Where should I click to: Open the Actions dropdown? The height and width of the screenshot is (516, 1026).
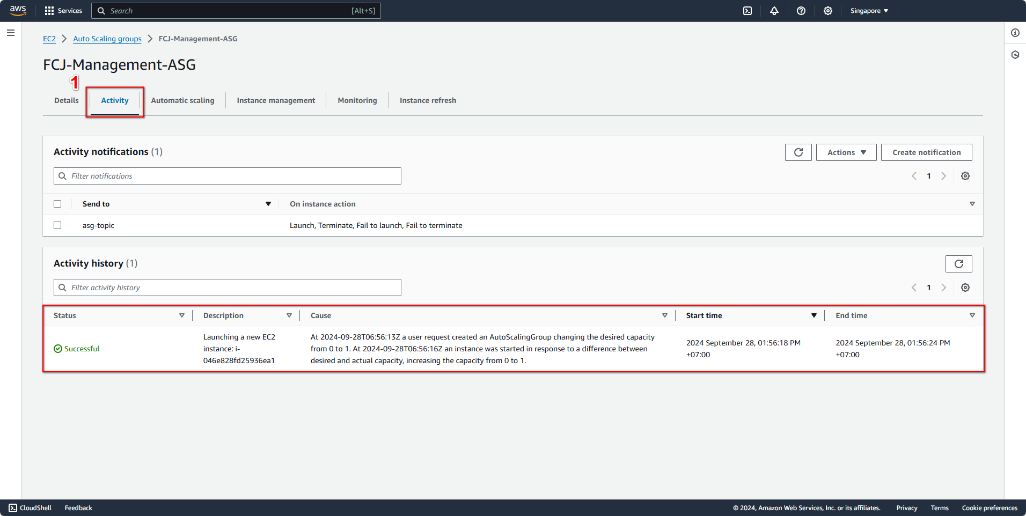click(x=846, y=152)
